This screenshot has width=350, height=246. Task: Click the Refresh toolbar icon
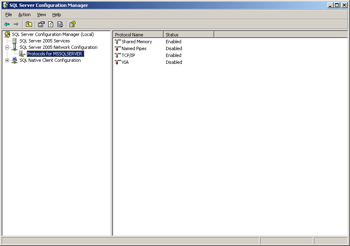51,24
